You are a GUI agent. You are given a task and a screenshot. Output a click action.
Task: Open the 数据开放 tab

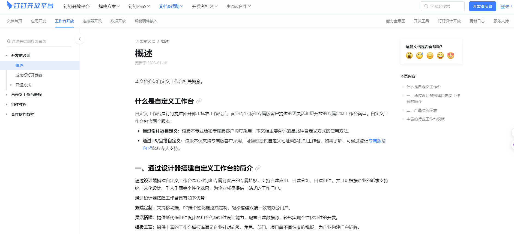tap(118, 21)
